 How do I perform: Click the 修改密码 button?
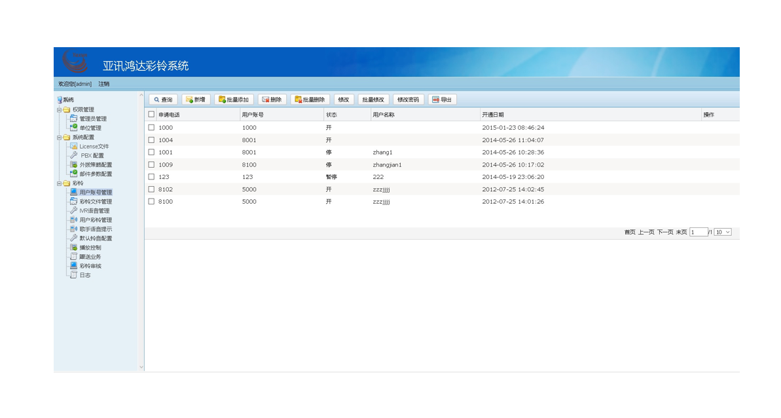click(408, 100)
